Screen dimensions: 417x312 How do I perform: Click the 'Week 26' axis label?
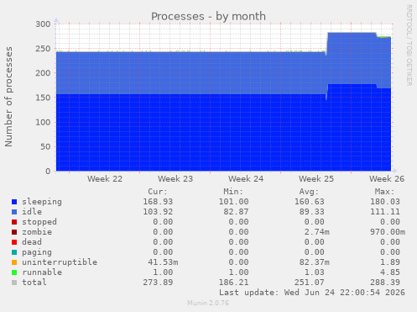pyautogui.click(x=387, y=179)
